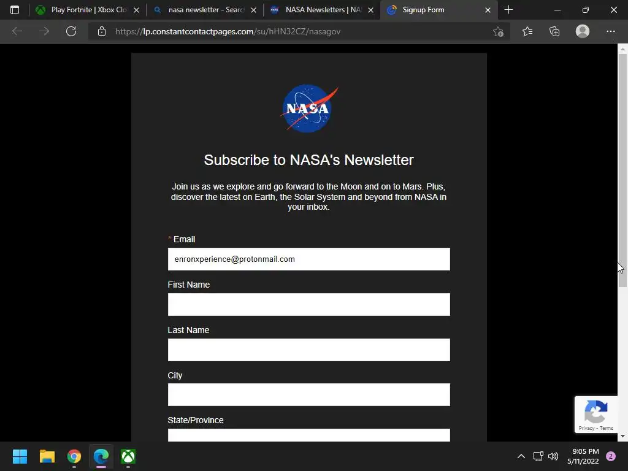
Task: Click the Subscribe to NASA's Newsletter heading
Action: point(309,160)
